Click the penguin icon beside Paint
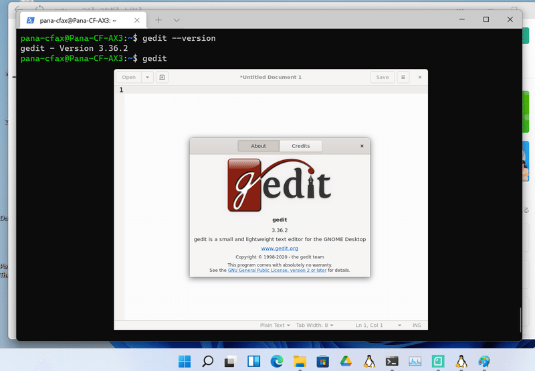535x371 pixels. tap(461, 361)
